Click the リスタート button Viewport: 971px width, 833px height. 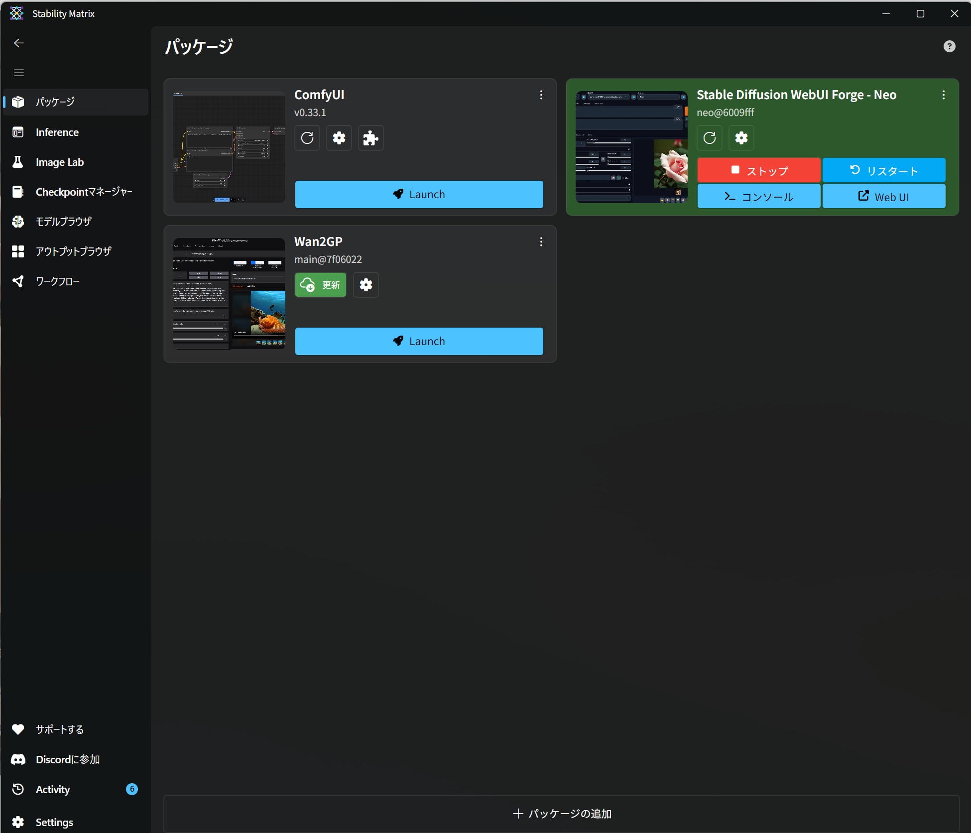884,170
